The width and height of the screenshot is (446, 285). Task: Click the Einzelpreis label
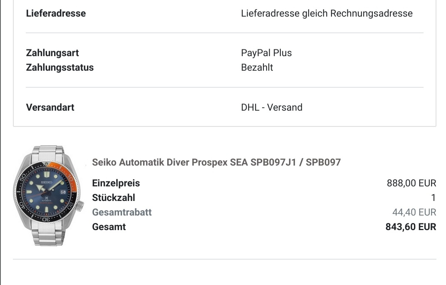(x=116, y=183)
